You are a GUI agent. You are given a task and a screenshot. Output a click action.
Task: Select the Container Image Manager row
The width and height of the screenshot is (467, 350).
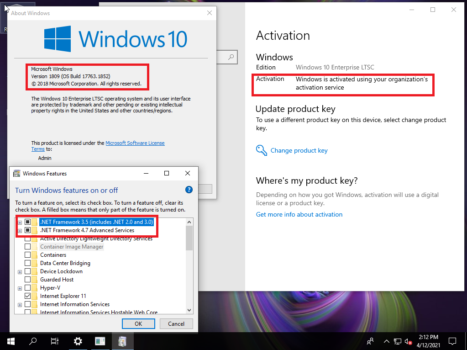[x=72, y=247]
